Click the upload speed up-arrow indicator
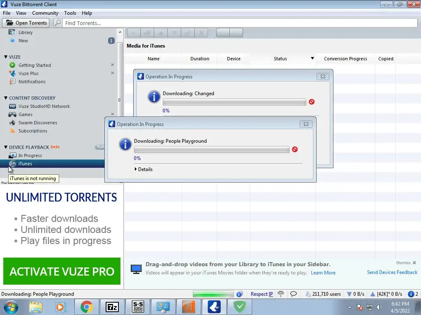Image resolution: width=421 pixels, height=315 pixels. click(x=386, y=294)
